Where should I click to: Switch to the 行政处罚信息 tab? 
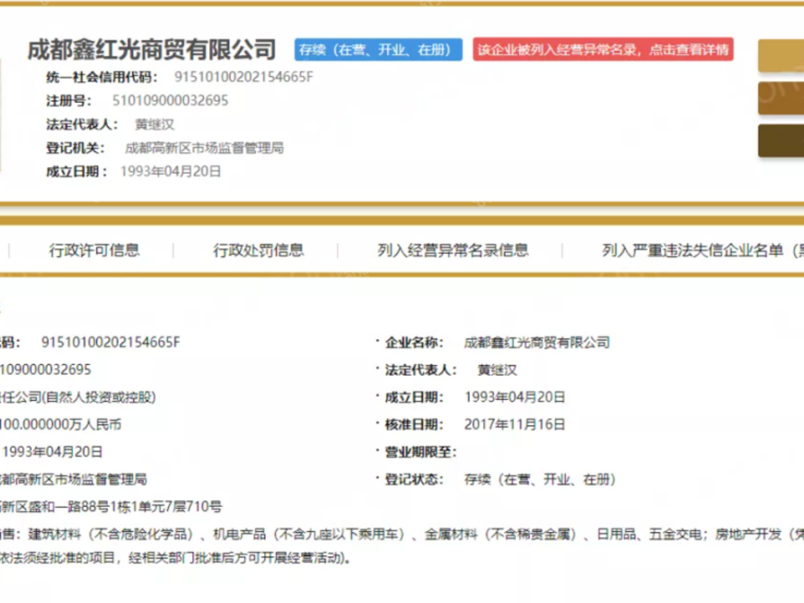pos(259,251)
